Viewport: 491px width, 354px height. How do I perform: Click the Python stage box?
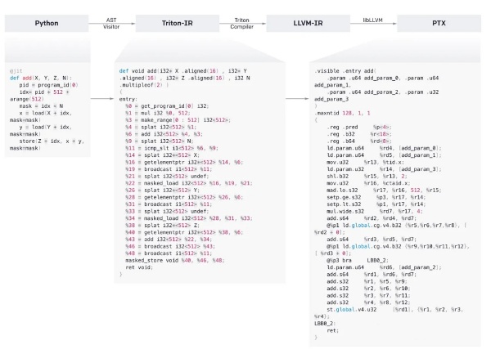pos(47,23)
